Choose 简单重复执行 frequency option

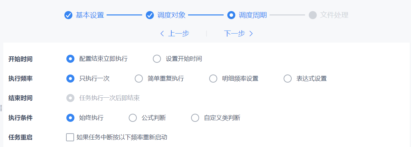[139, 79]
